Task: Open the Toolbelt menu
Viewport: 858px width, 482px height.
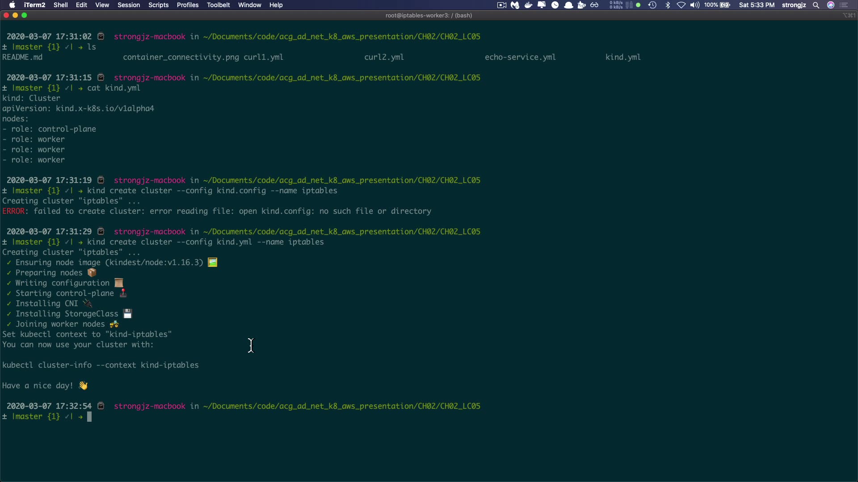Action: point(218,5)
